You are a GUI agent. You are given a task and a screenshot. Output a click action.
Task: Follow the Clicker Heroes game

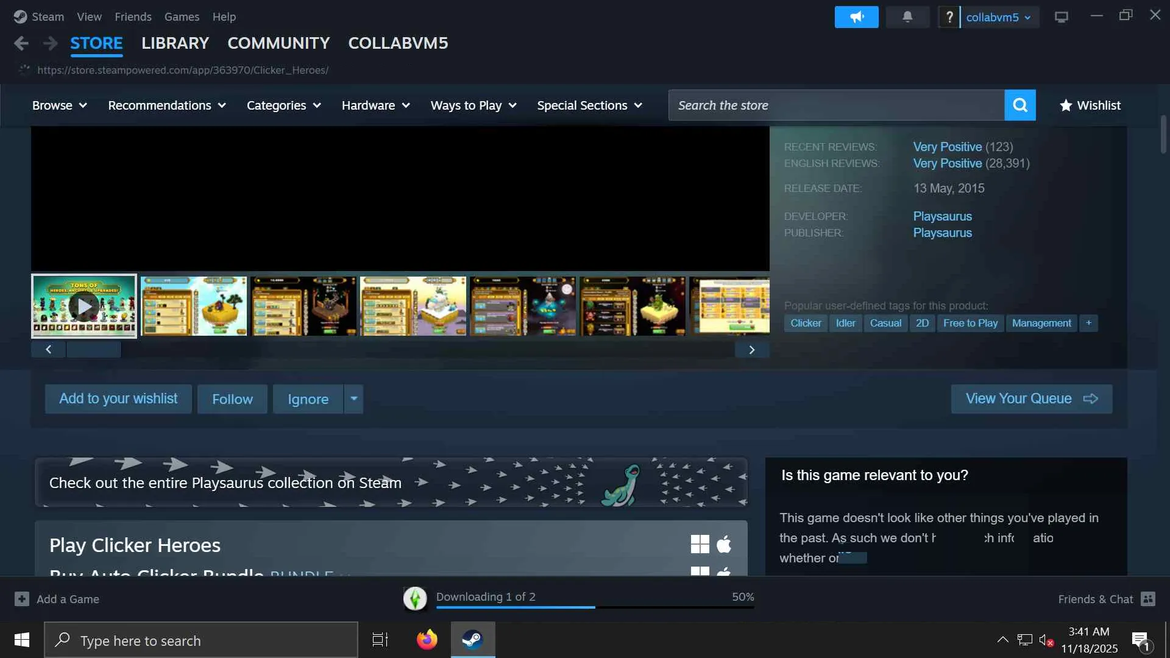(x=232, y=399)
